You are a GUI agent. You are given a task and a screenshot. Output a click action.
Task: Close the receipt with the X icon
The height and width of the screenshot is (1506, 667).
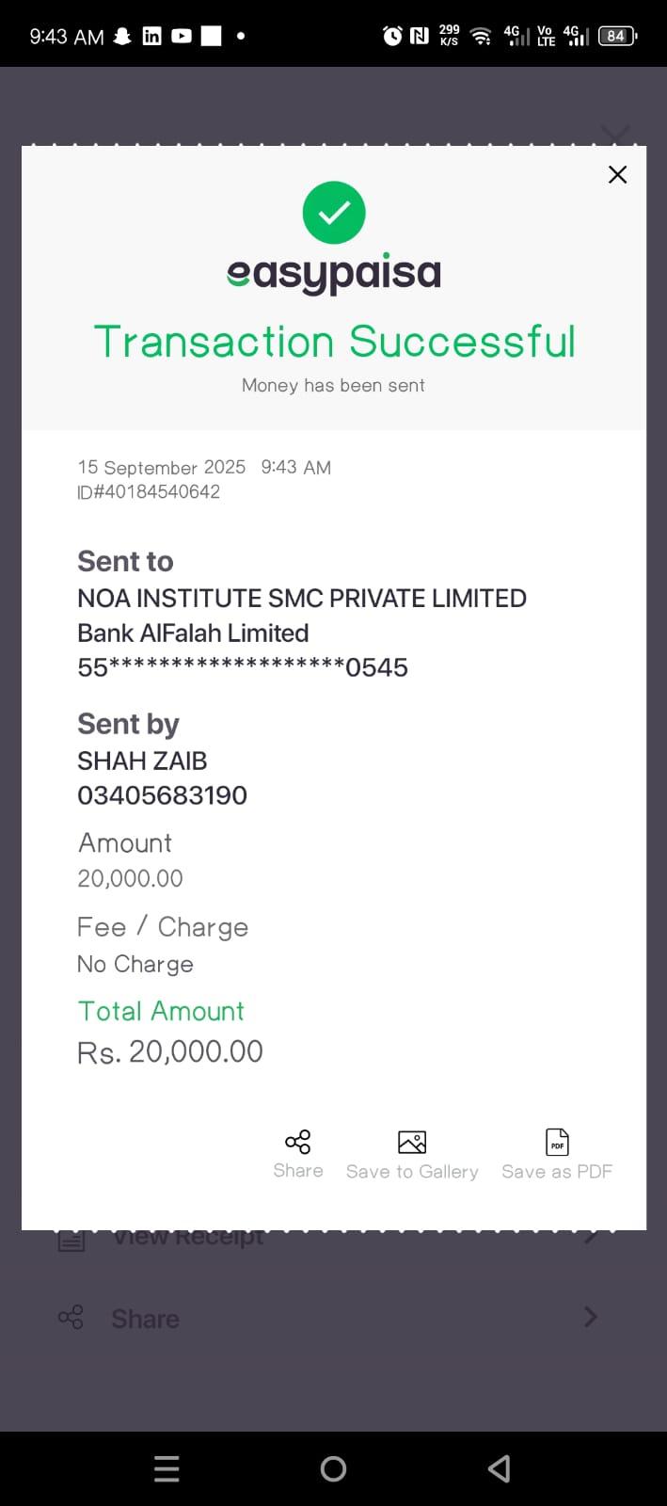(617, 174)
